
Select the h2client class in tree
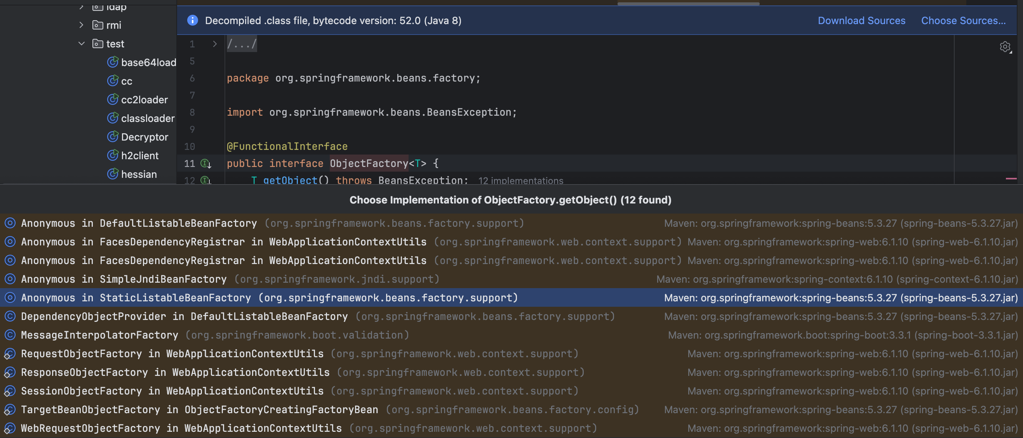click(x=139, y=156)
